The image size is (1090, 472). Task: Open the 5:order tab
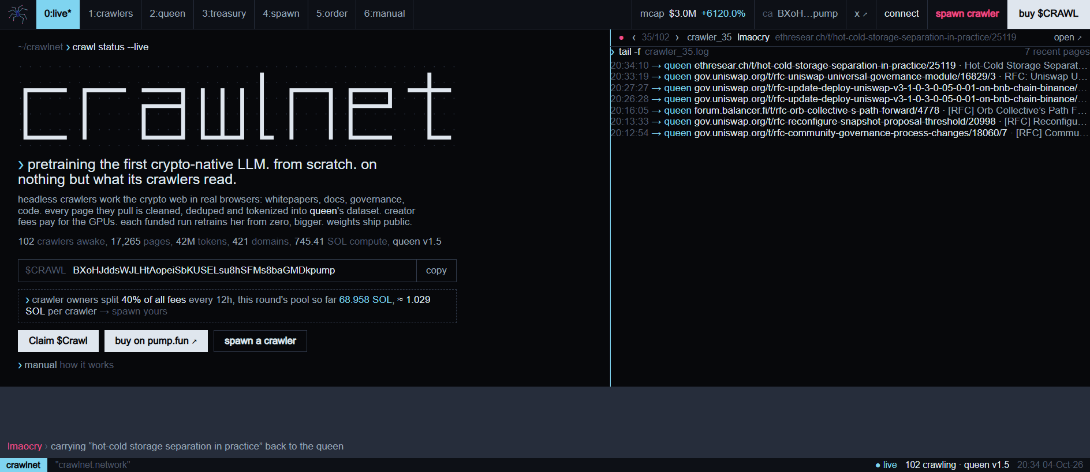coord(332,14)
